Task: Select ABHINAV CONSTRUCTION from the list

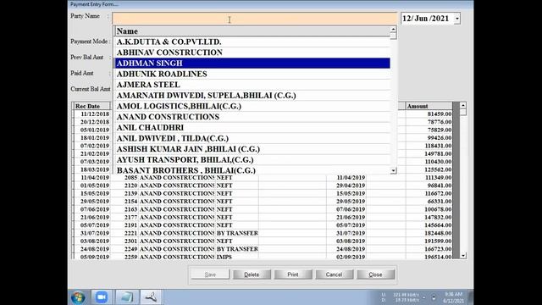Action: [x=252, y=53]
